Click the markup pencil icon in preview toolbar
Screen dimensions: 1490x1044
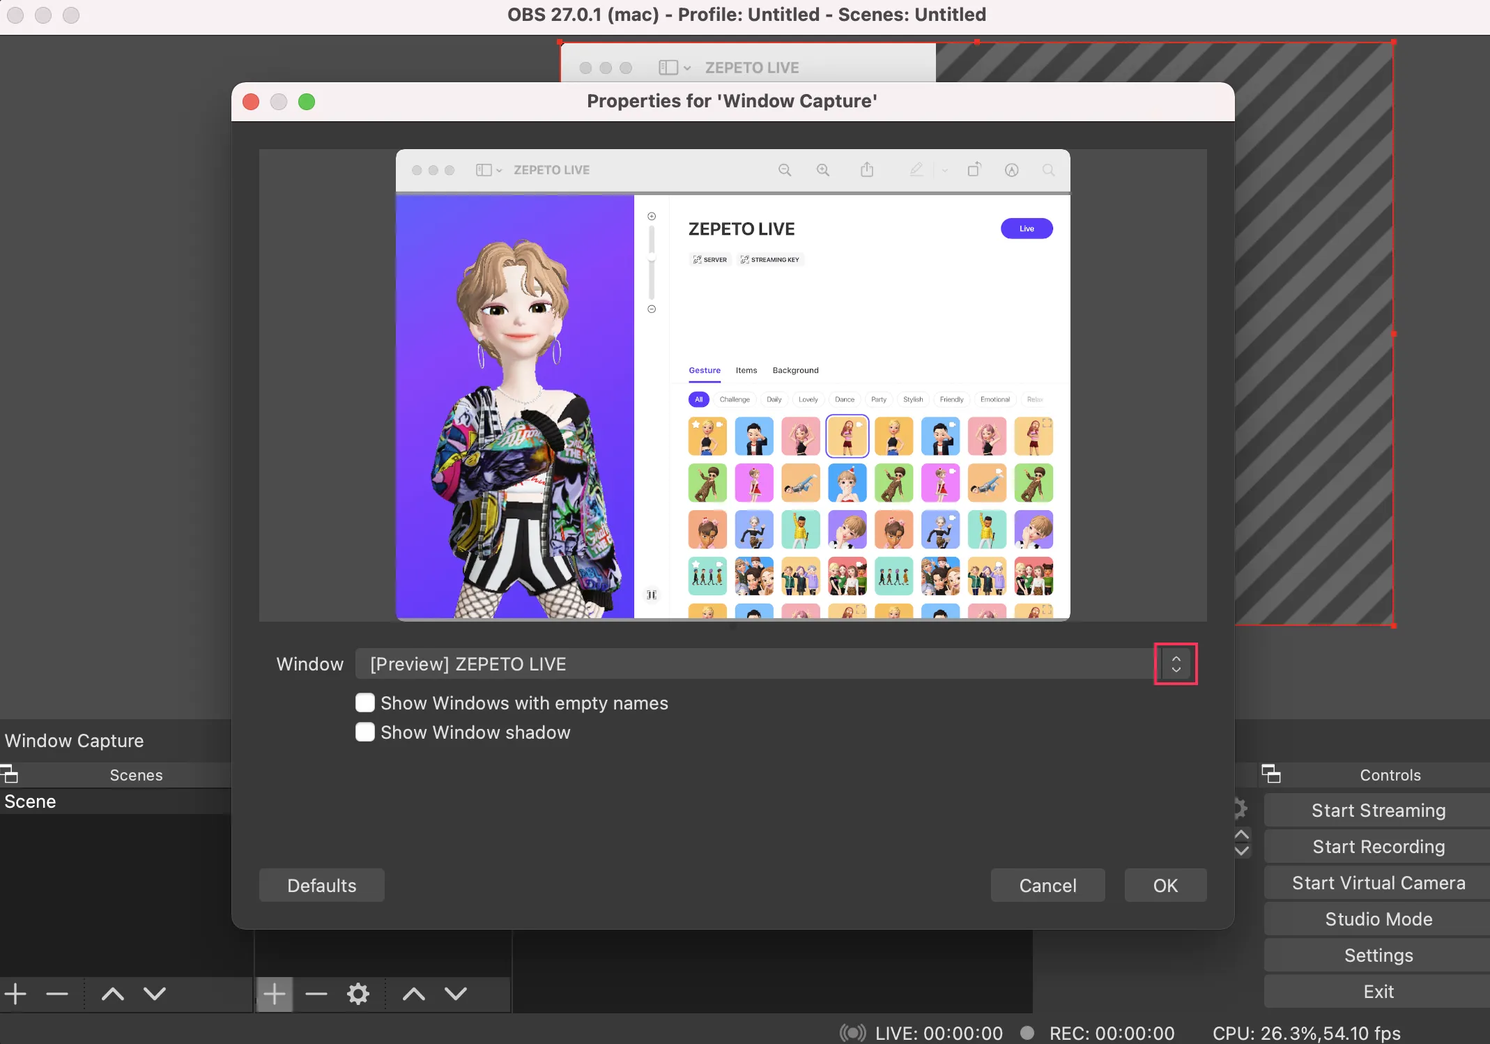click(916, 169)
